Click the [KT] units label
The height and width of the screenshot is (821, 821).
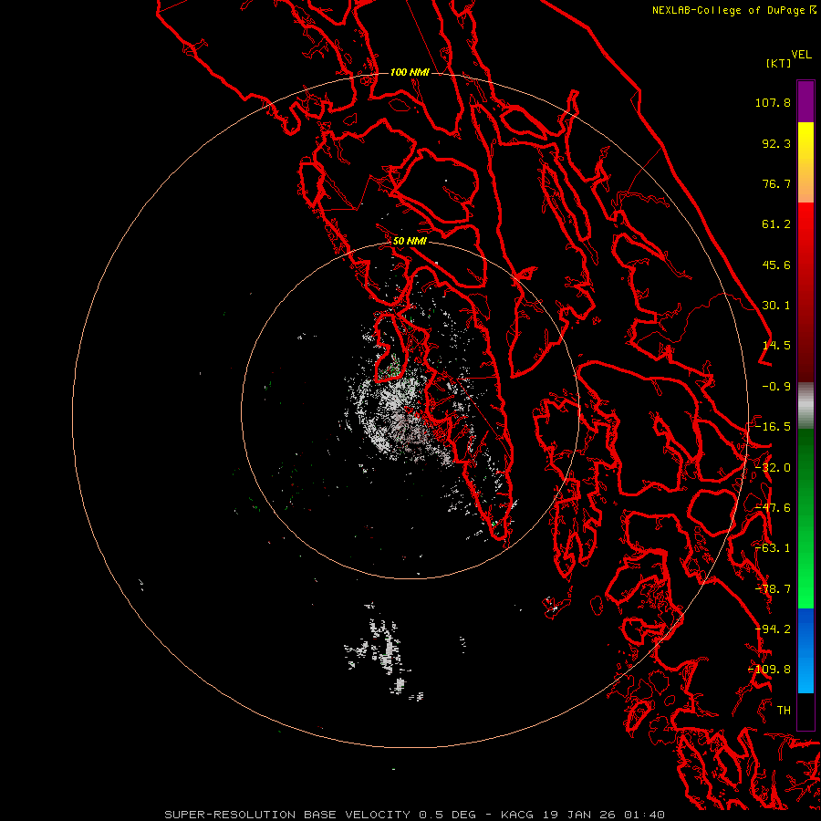(x=779, y=63)
